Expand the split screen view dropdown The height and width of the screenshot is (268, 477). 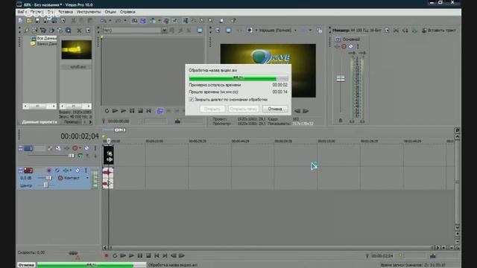point(256,31)
